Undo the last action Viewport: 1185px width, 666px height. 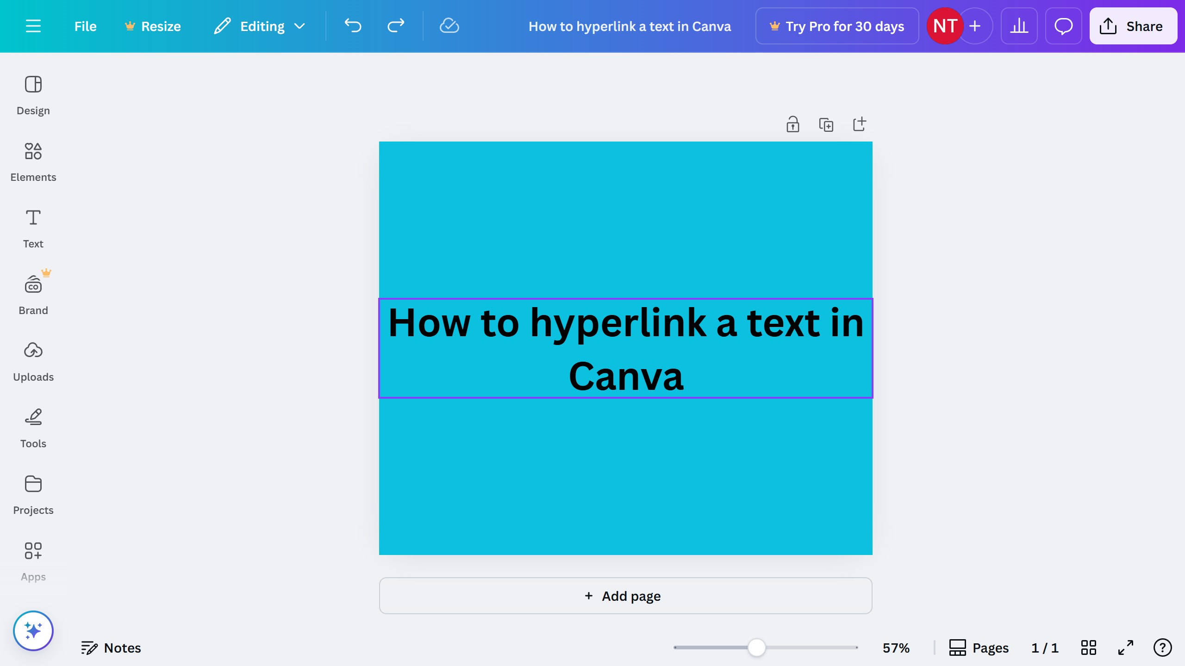pyautogui.click(x=353, y=26)
